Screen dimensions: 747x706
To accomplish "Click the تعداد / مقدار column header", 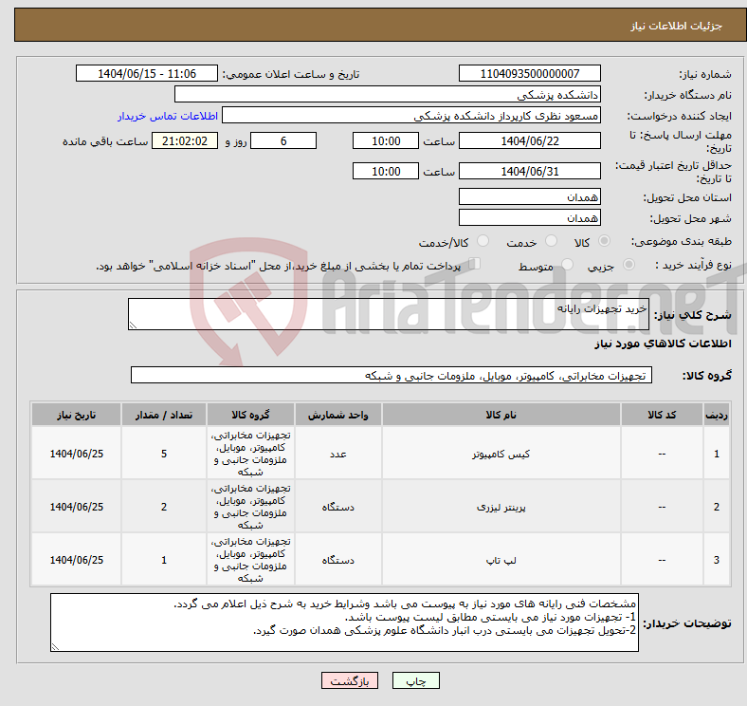I will (164, 415).
